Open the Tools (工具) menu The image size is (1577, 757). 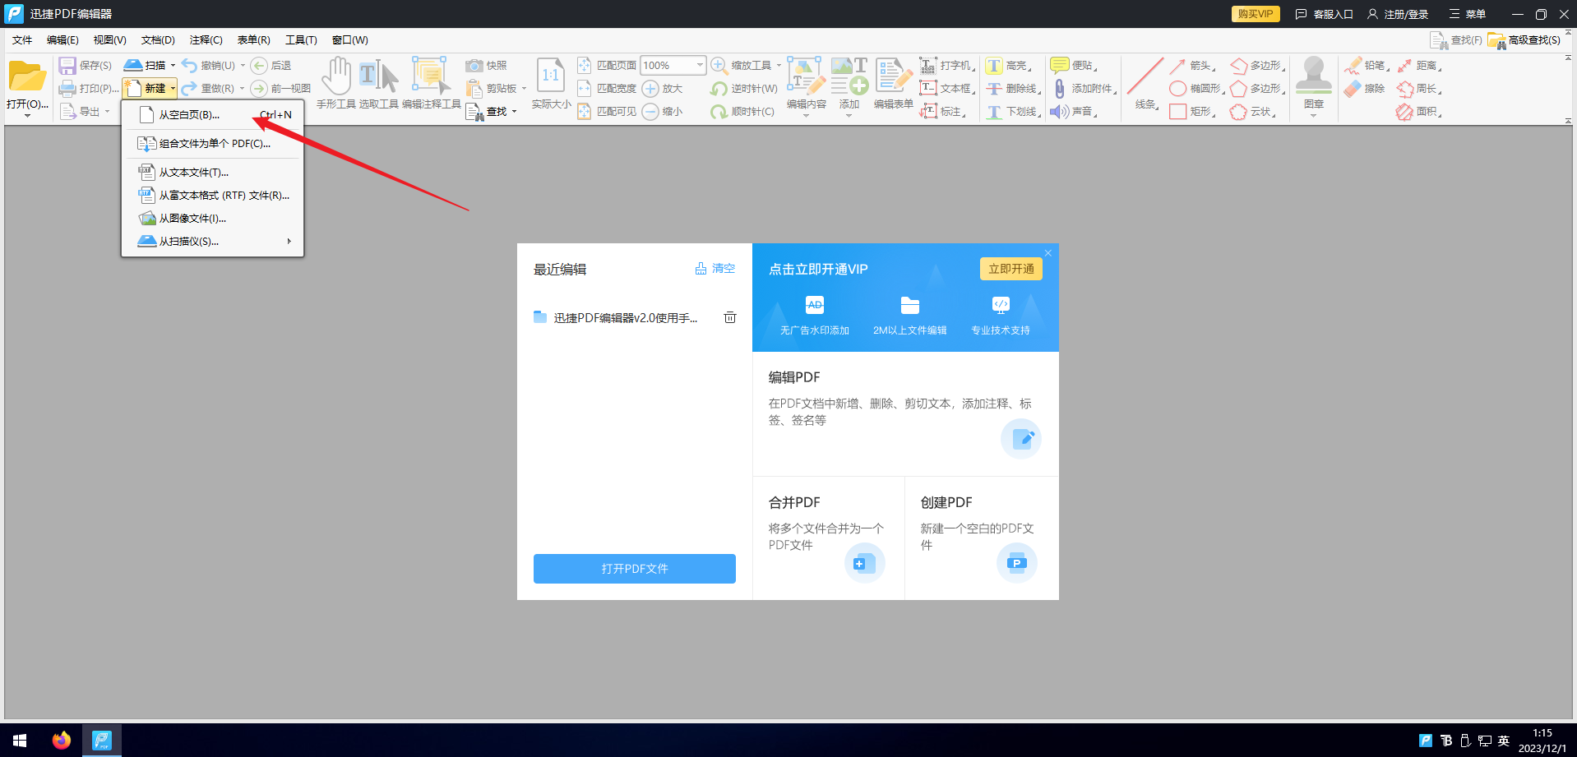point(301,40)
